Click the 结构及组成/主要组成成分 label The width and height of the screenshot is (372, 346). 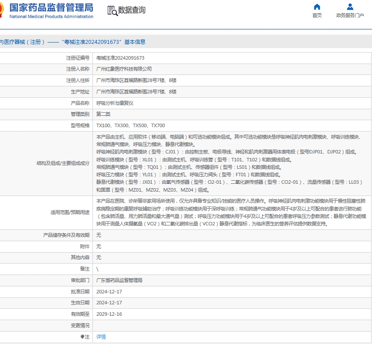click(63, 164)
